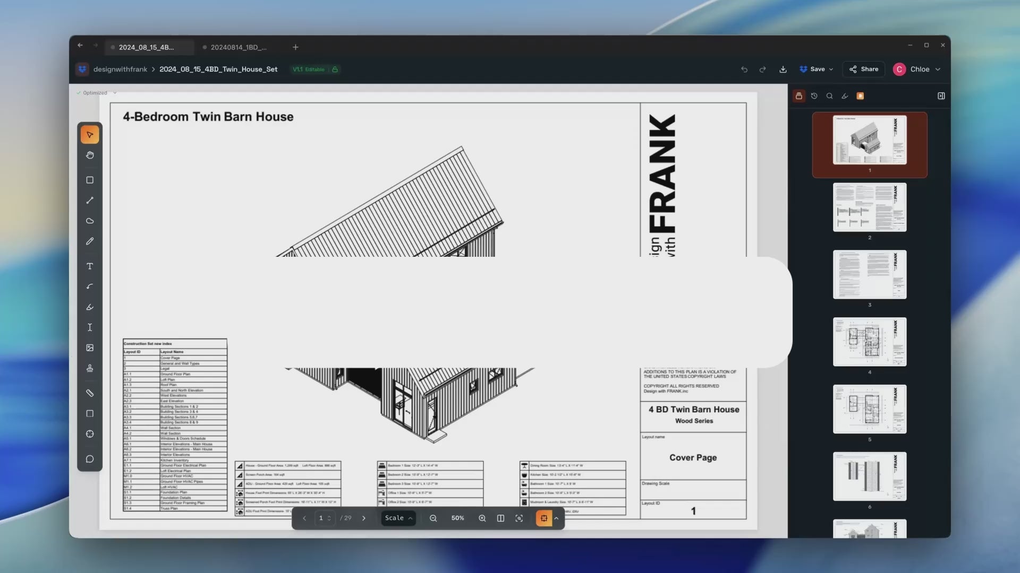Pick the crosshair target tool

(x=90, y=434)
